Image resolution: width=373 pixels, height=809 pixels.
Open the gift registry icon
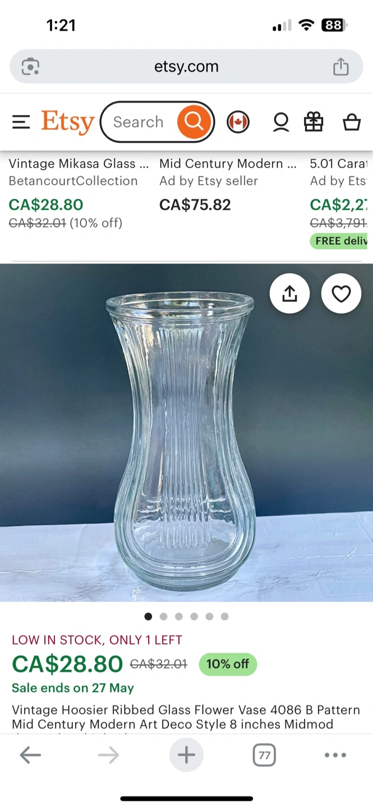point(314,122)
